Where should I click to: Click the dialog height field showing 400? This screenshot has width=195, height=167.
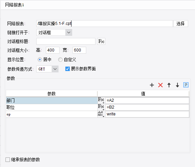53,50
